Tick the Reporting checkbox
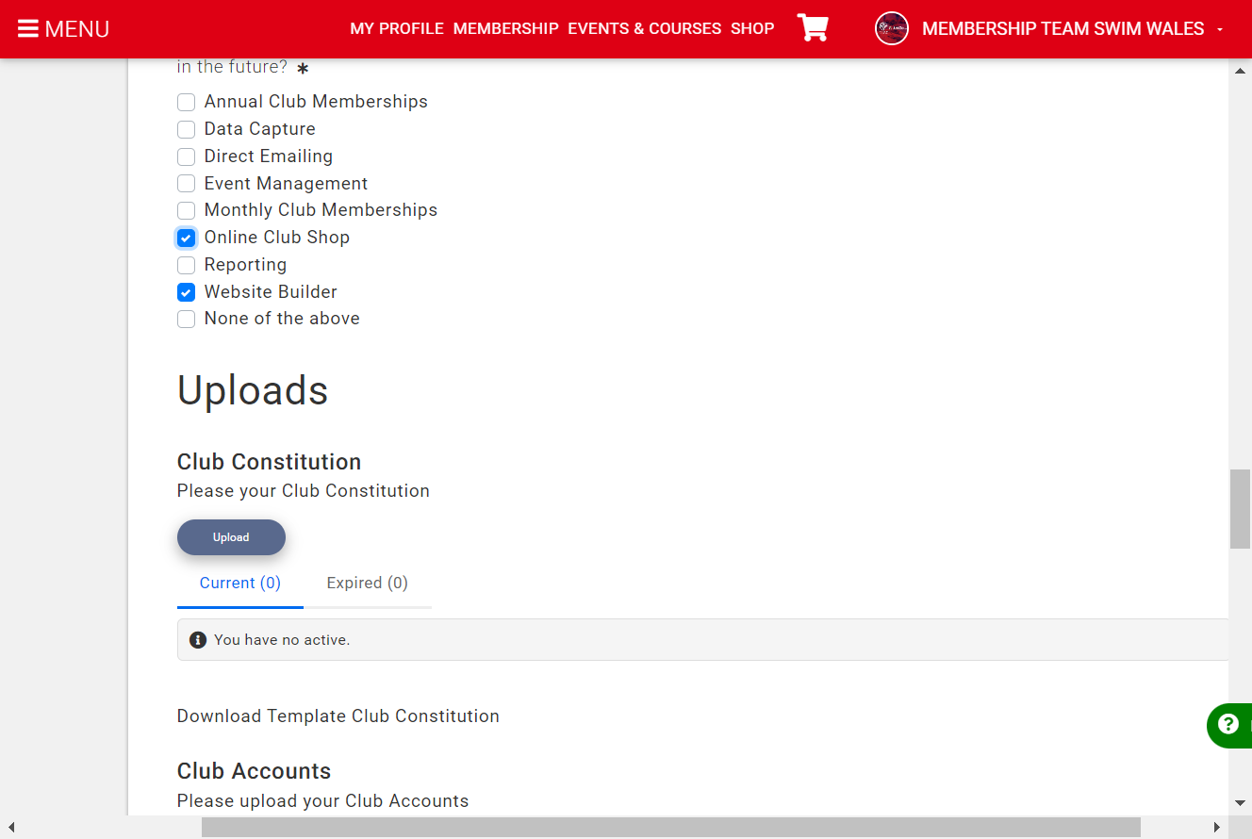Image resolution: width=1252 pixels, height=839 pixels. pyautogui.click(x=187, y=265)
